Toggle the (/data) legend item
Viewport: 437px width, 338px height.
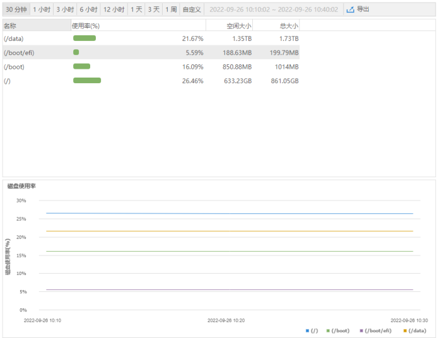pos(414,330)
